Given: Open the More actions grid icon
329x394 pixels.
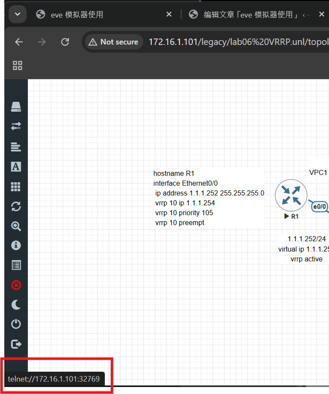Looking at the screenshot, I should click(16, 187).
